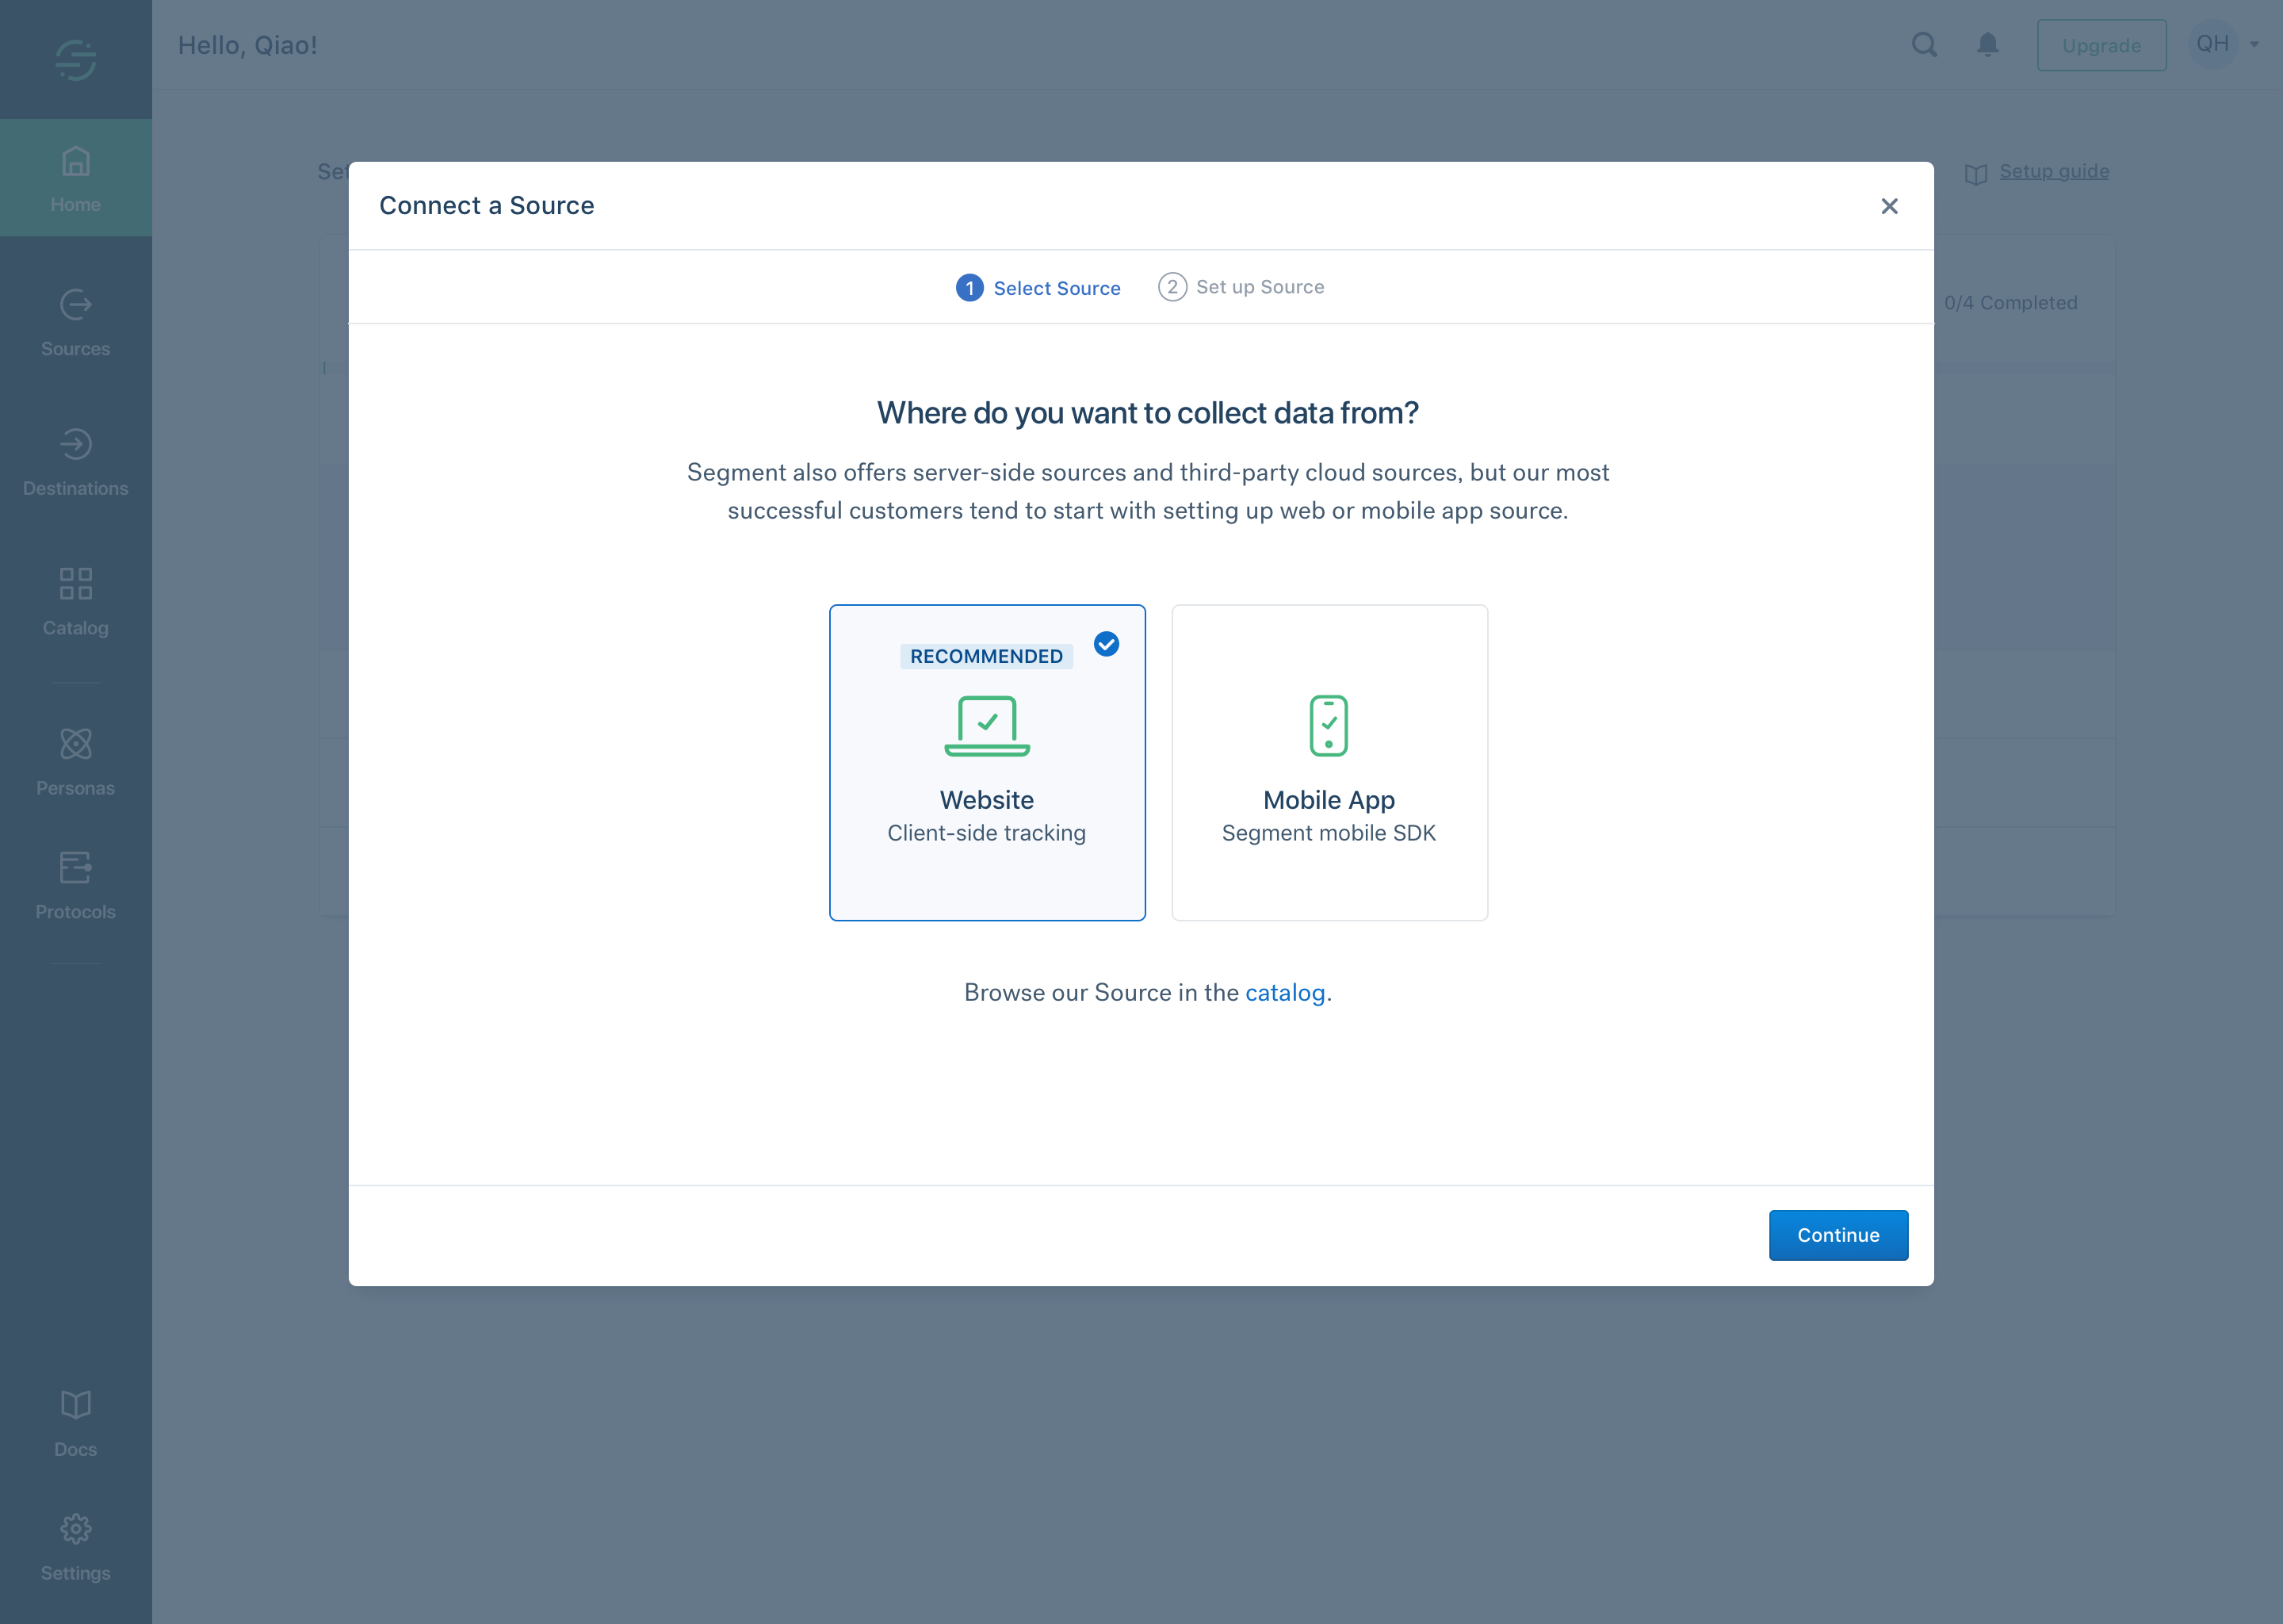Choose the Website source card
Screen dimensions: 2283x1624
click(x=988, y=763)
